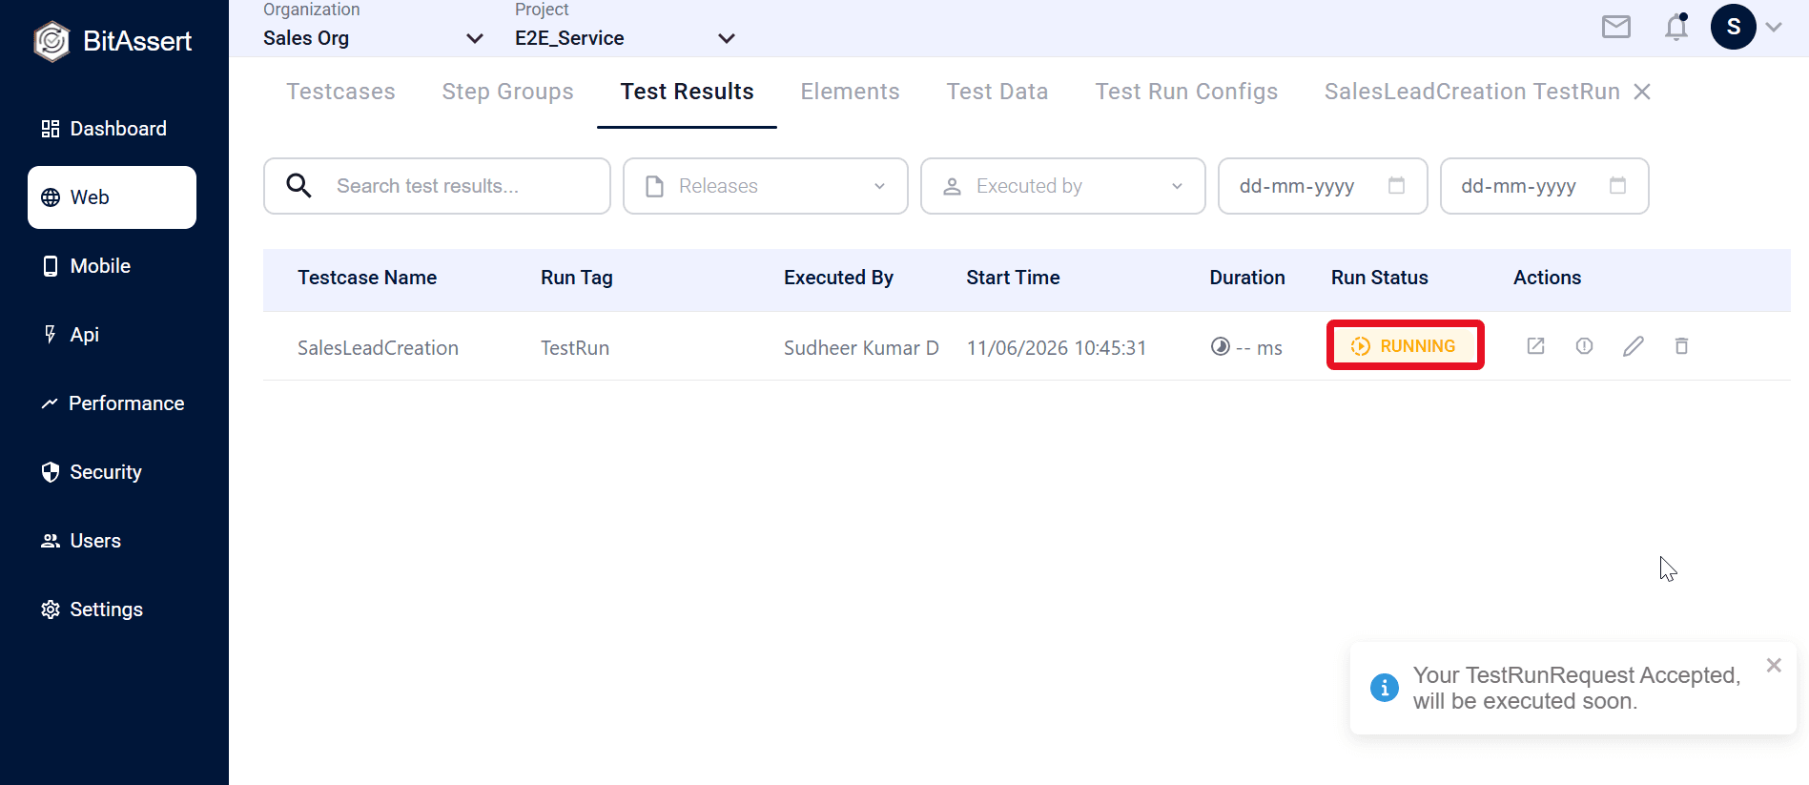Viewport: 1809px width, 785px height.
Task: Click the BitAssert logo icon
Action: [51, 41]
